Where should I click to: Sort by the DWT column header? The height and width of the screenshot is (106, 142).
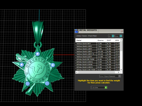pos(110,40)
